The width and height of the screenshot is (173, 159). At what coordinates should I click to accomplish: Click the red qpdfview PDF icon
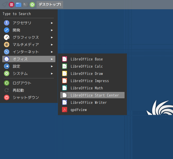65,110
